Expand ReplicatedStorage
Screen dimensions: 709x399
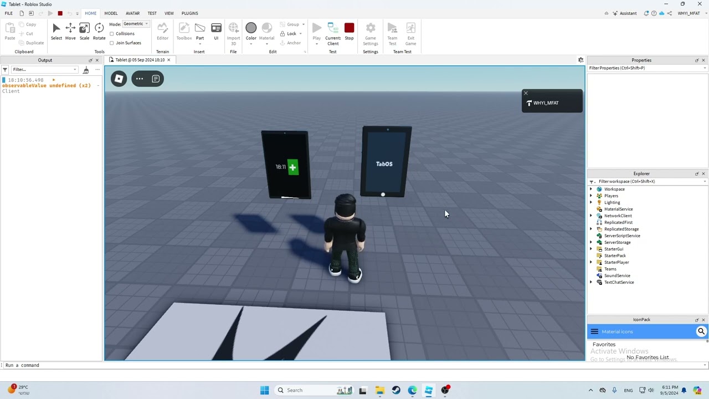(590, 229)
